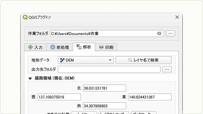The image size is (203, 114).
Task: Select the 解析 tab
Action: (x=84, y=47)
